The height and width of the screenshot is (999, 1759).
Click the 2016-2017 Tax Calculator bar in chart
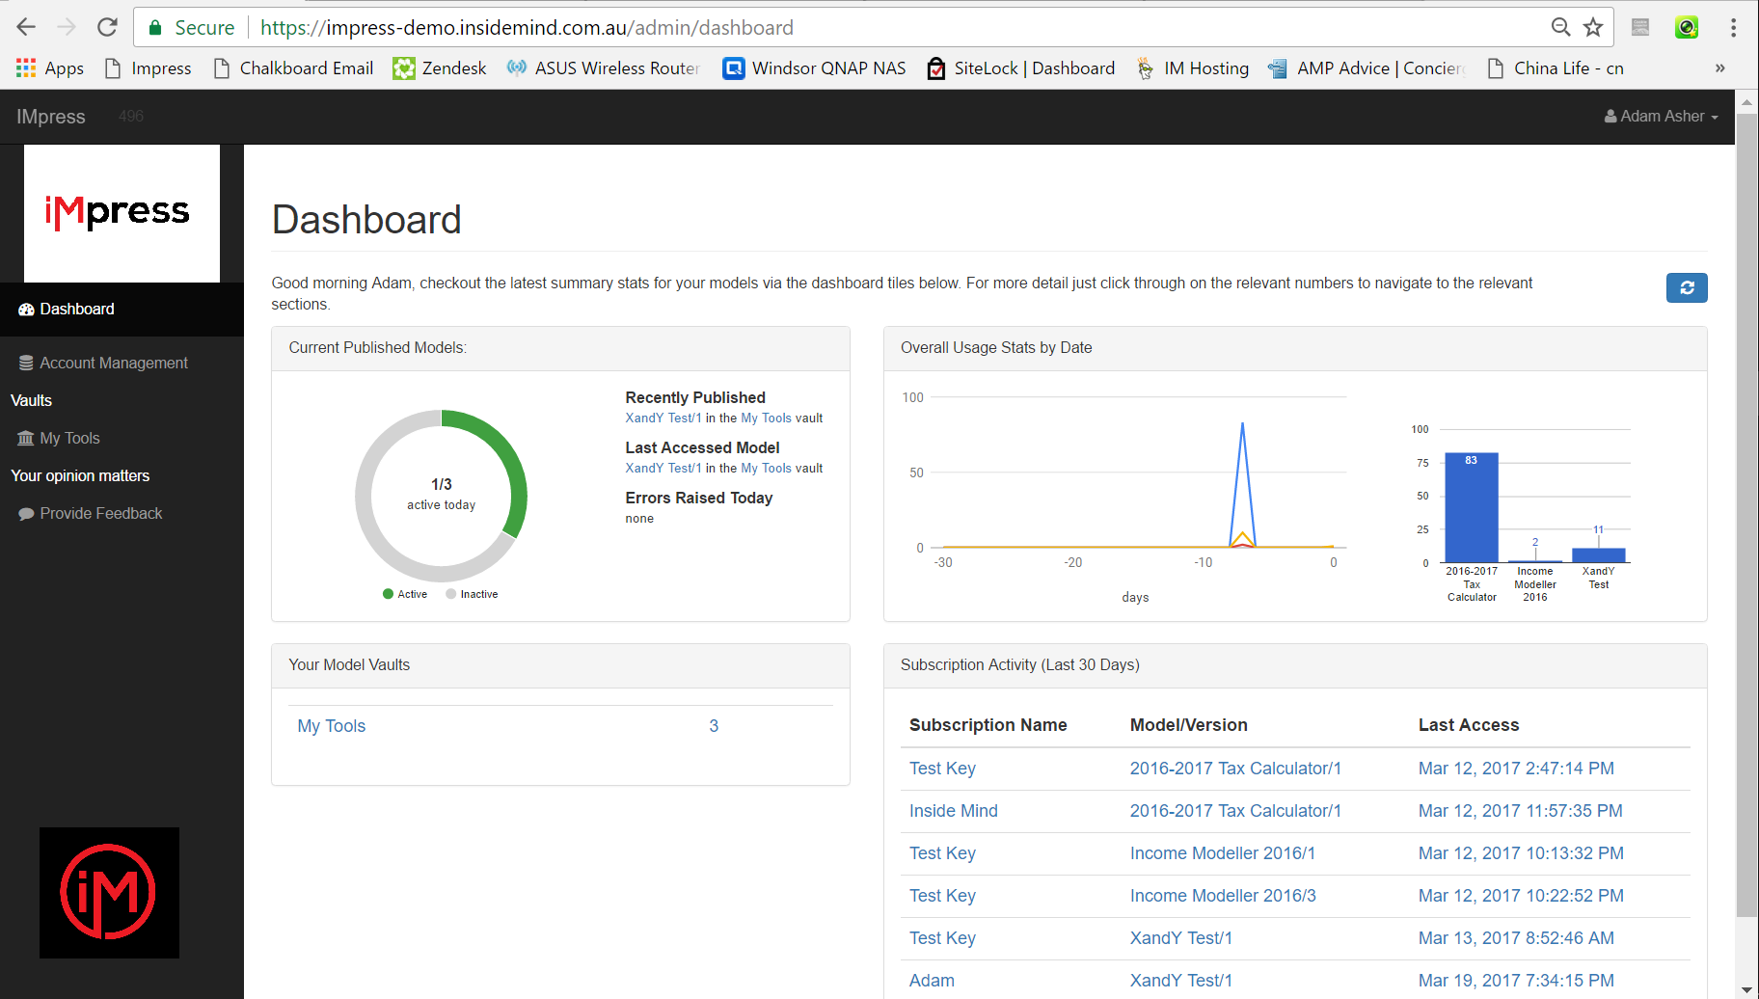pos(1471,508)
